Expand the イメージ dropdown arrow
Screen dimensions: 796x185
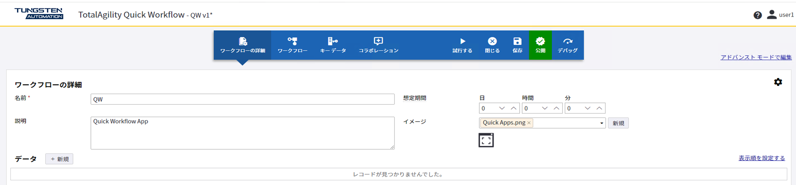(x=601, y=123)
